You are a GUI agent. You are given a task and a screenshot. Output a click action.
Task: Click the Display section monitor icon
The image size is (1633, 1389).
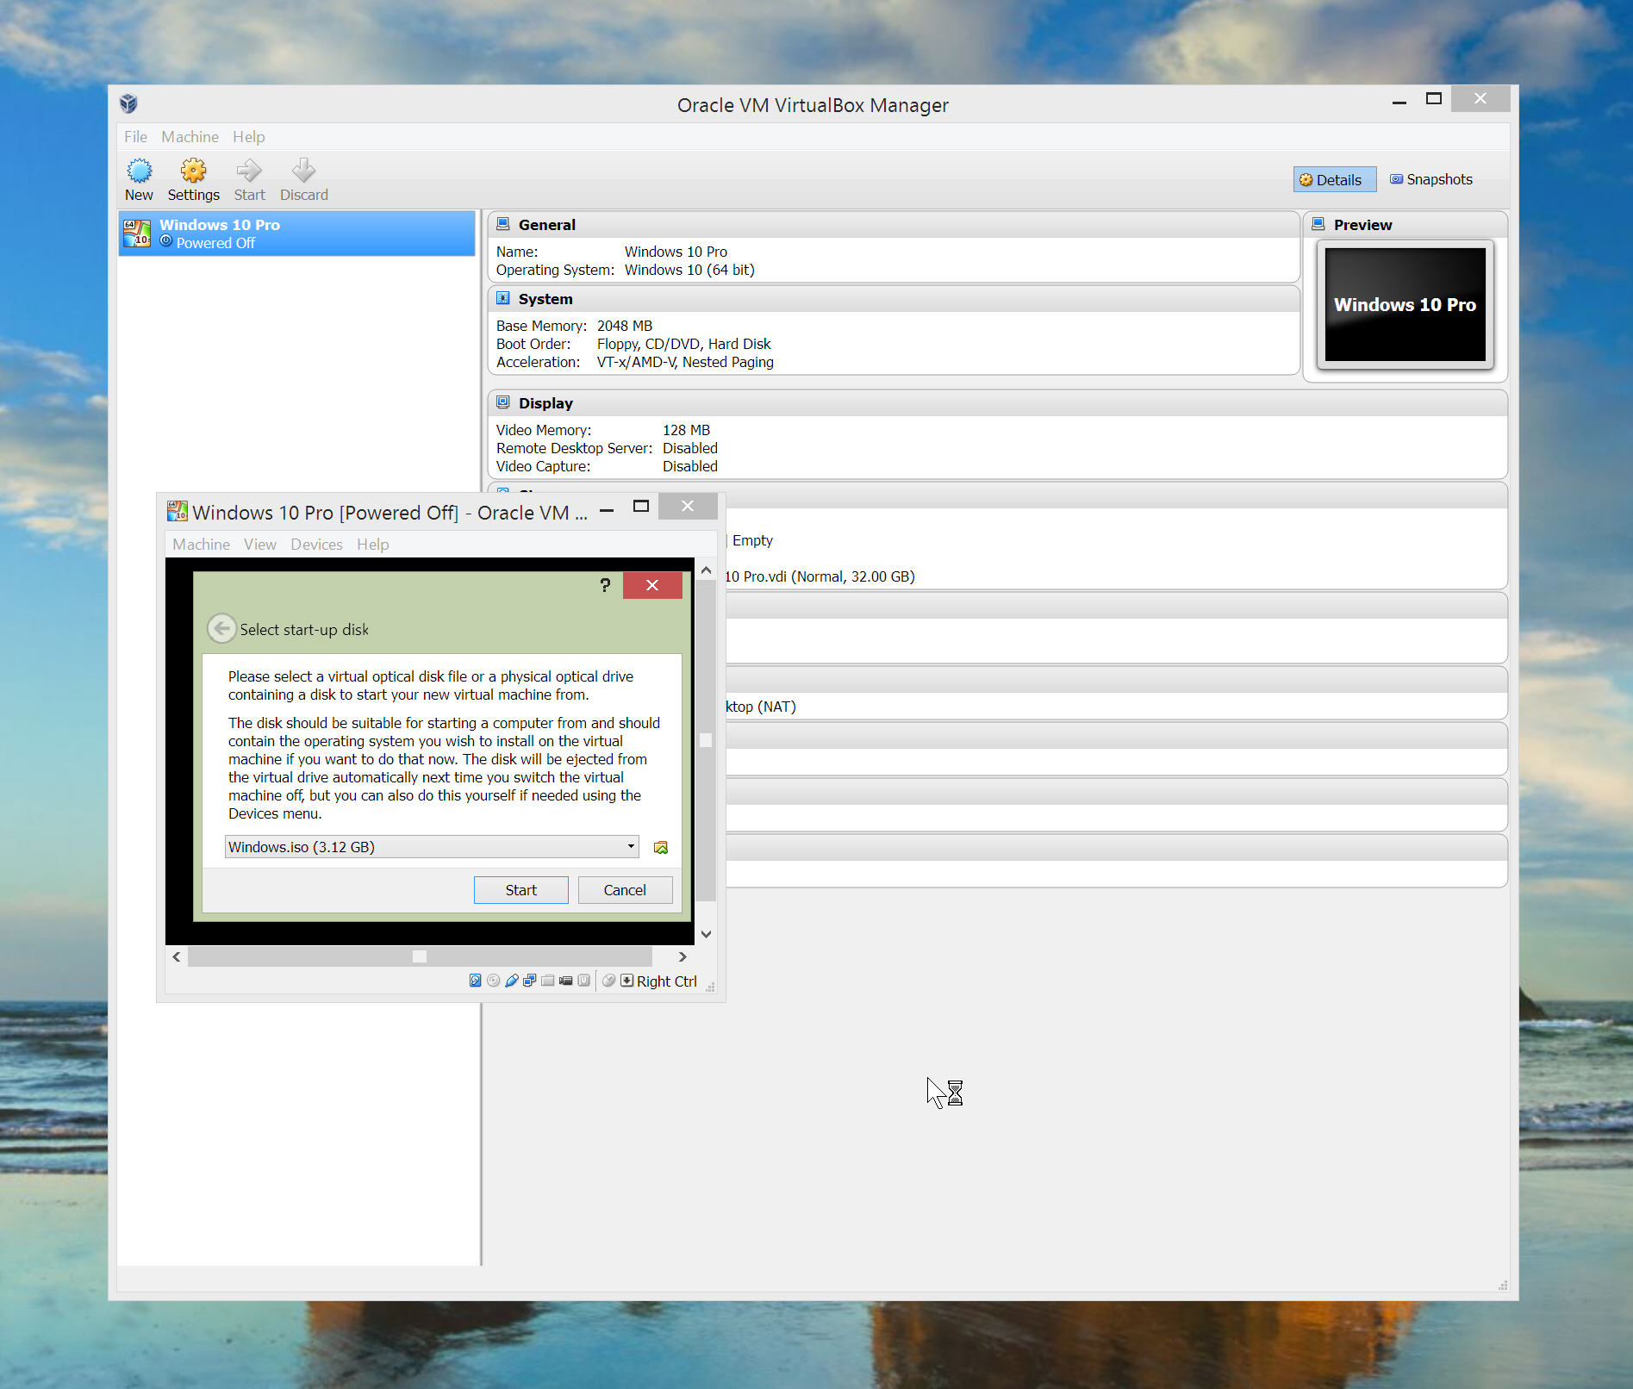tap(503, 402)
